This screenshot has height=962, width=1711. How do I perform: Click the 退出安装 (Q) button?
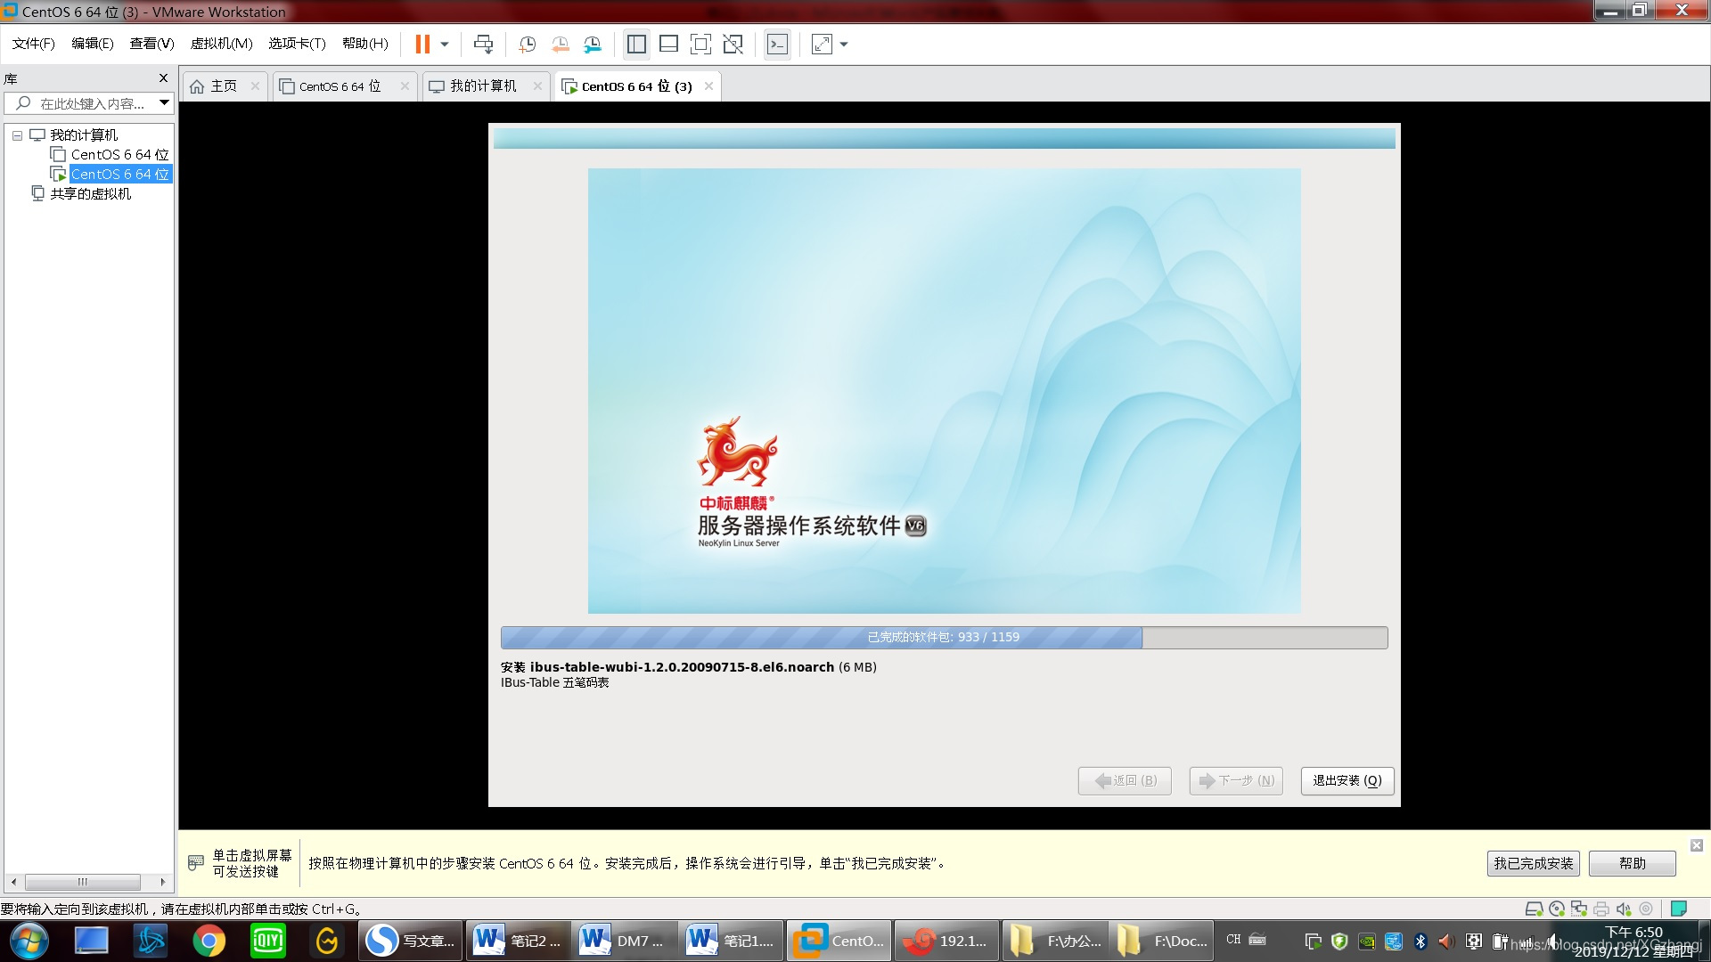click(1347, 781)
